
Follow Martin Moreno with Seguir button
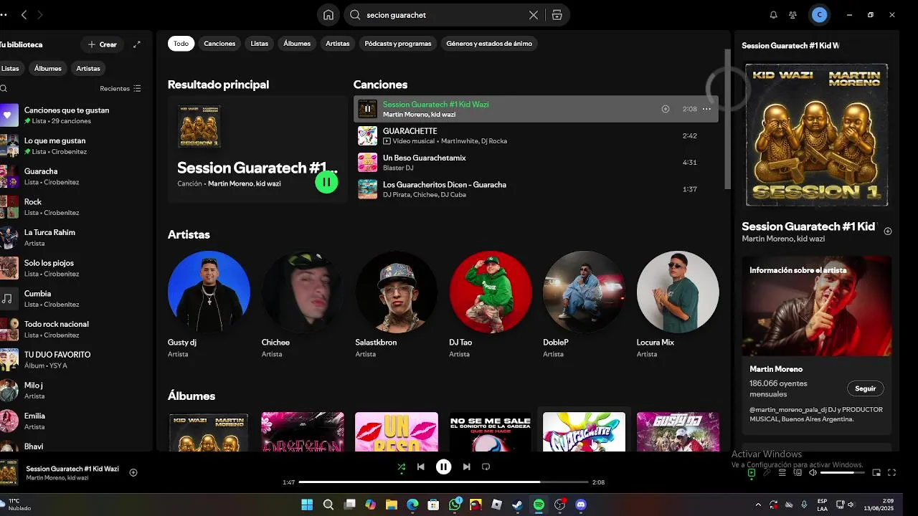(866, 388)
